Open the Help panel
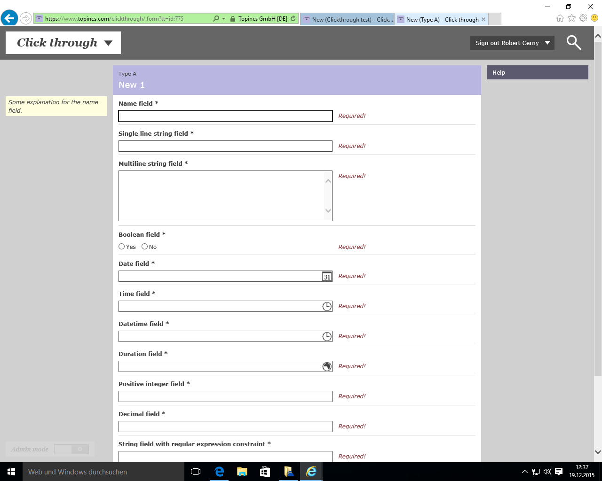Viewport: 602px width, 481px height. pyautogui.click(x=537, y=72)
